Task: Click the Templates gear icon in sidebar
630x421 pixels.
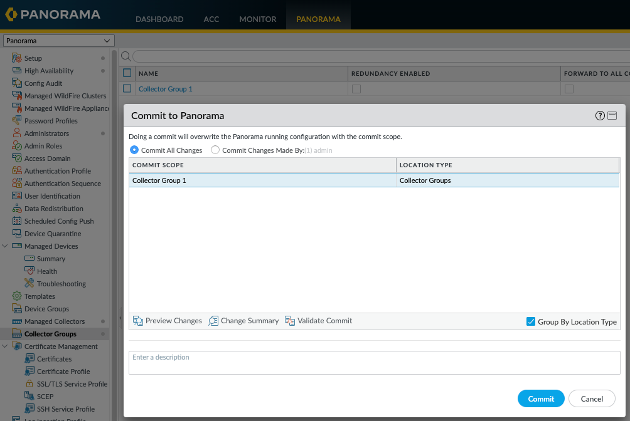Action: 17,296
